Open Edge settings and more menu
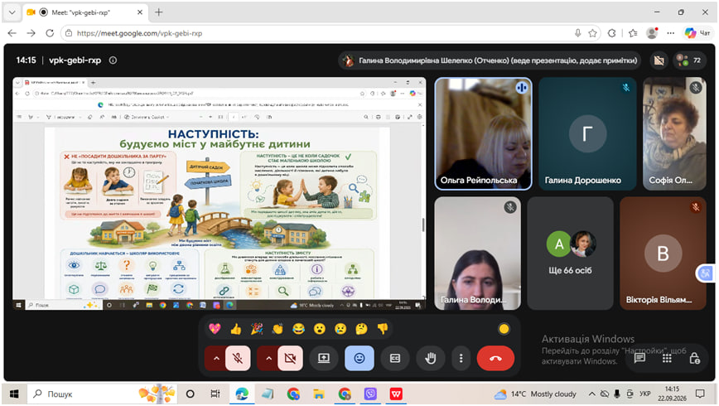Viewport: 719px width, 406px height. [x=671, y=33]
